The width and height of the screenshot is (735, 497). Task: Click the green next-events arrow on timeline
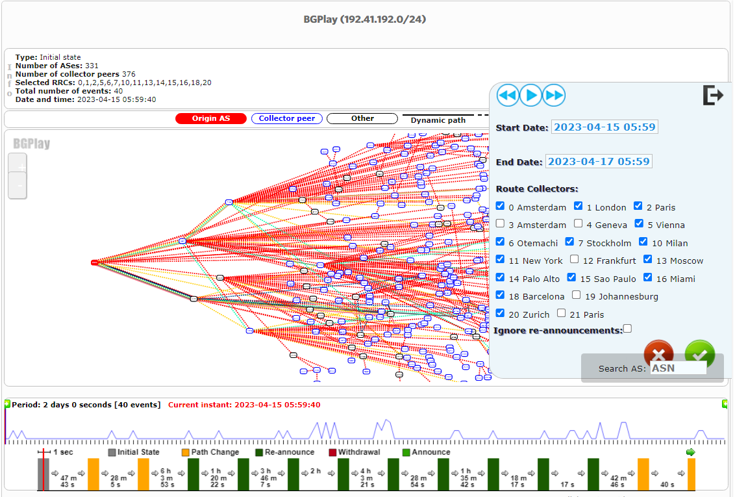691,452
